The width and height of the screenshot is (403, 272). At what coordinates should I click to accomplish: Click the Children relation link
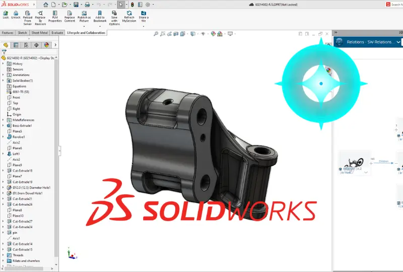383,161
